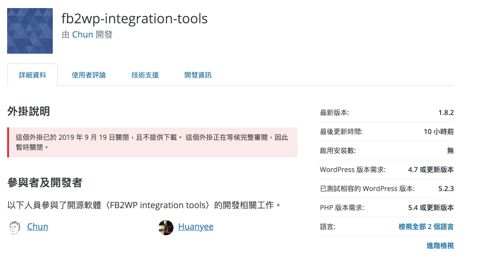Screen dimensions: 481x269
Task: Click the 5.4 或更新版本 PHP value
Action: [x=431, y=208]
